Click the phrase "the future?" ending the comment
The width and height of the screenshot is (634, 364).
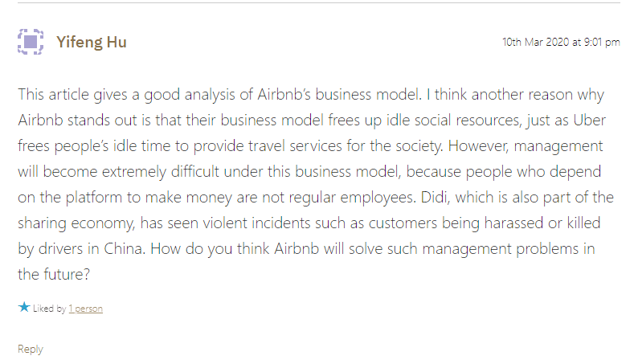coord(54,274)
